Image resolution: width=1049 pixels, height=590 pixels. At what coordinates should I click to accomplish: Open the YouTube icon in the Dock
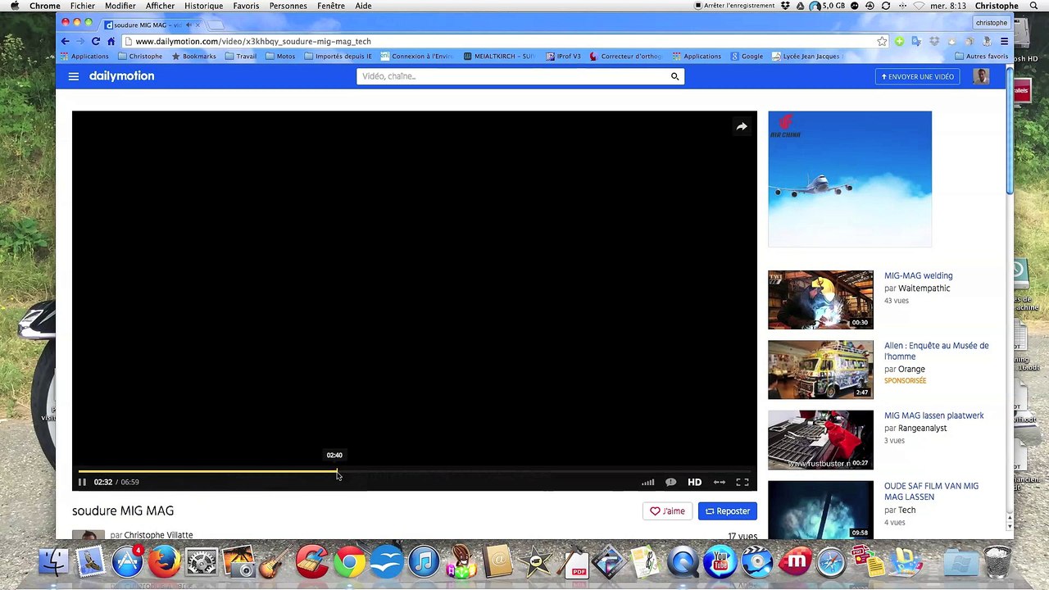(x=720, y=563)
